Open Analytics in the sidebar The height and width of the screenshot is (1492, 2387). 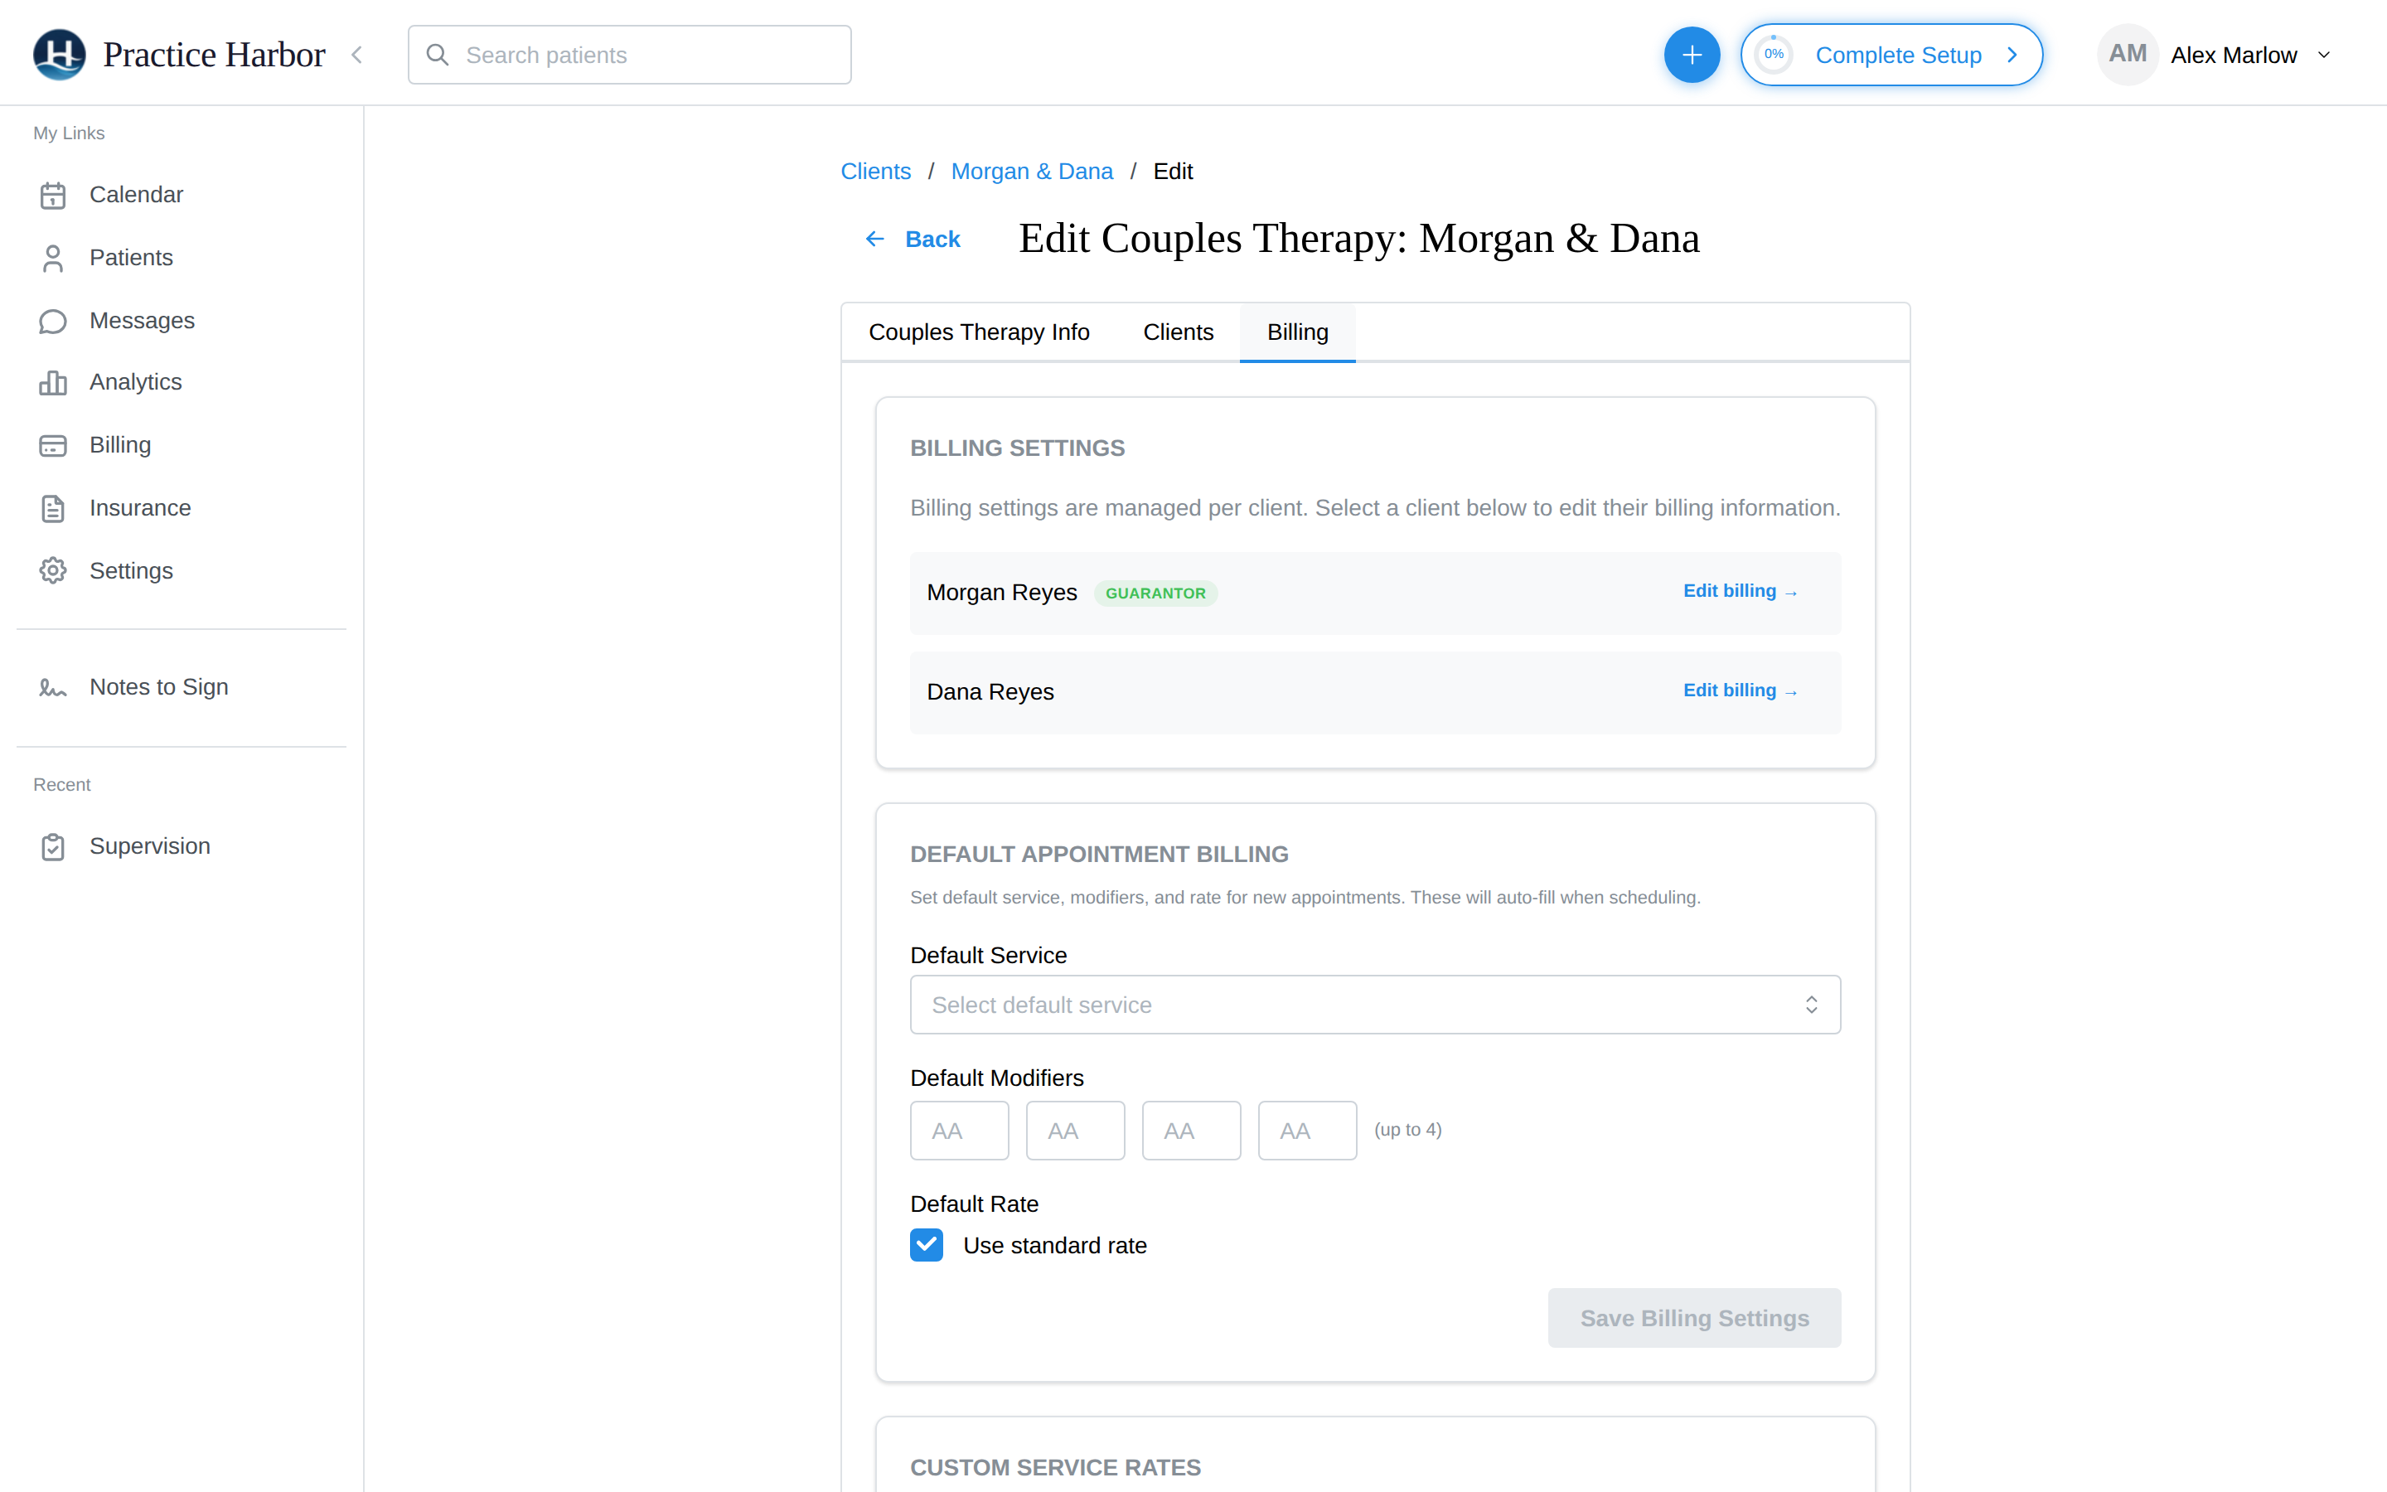[135, 382]
